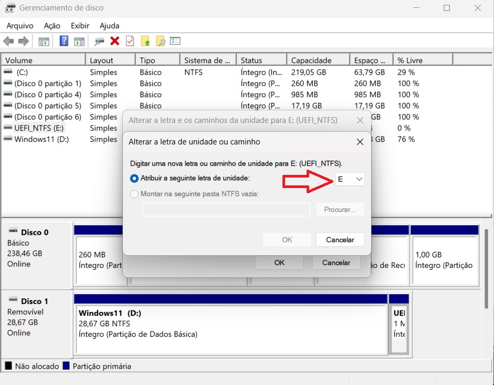Click the Back navigation arrow
The width and height of the screenshot is (494, 385).
point(8,41)
